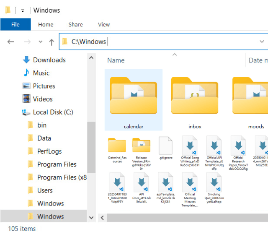Click the title bar folder icon

click(8, 10)
